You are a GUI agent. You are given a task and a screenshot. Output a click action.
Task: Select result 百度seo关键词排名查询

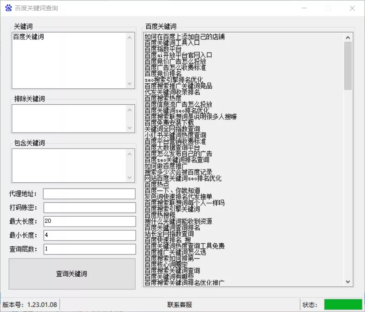[177, 160]
